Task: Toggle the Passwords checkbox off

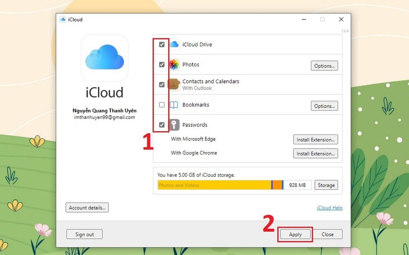Action: point(162,125)
